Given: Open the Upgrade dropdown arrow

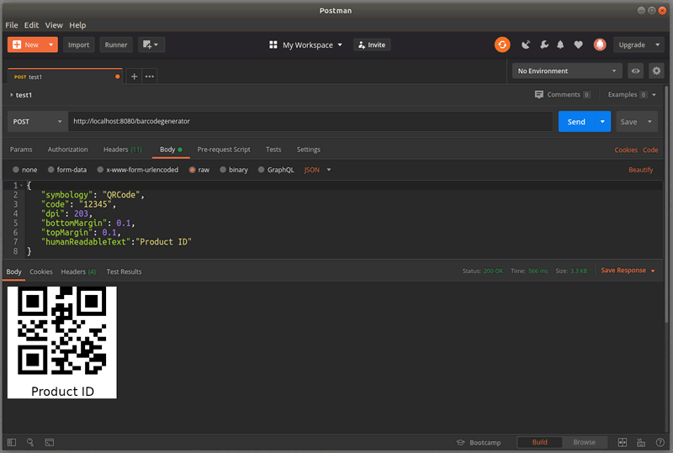Looking at the screenshot, I should click(x=657, y=45).
